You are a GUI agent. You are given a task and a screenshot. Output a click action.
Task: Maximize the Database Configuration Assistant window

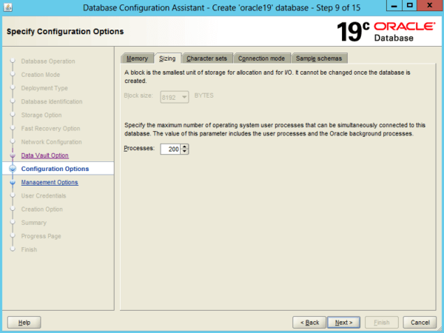(x=410, y=5)
